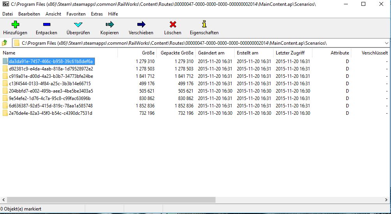Click the blue minus Entpacken icon
This screenshot has width=391, height=214.
47,25
